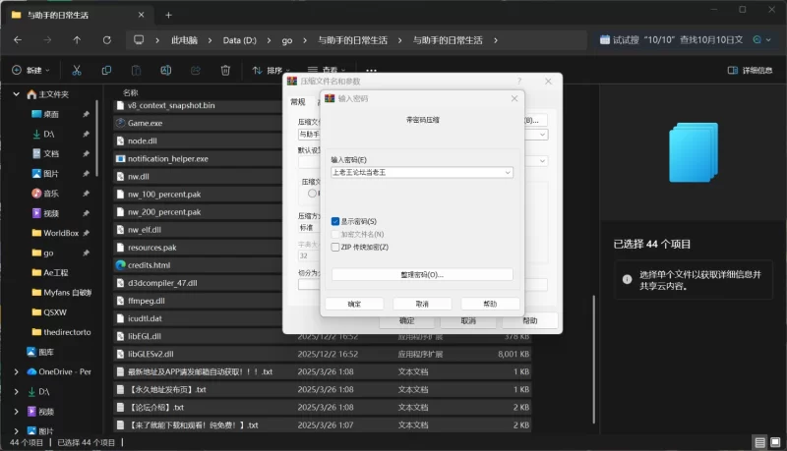This screenshot has width=787, height=451.
Task: Click the Rename icon in Explorer toolbar
Action: click(x=165, y=71)
